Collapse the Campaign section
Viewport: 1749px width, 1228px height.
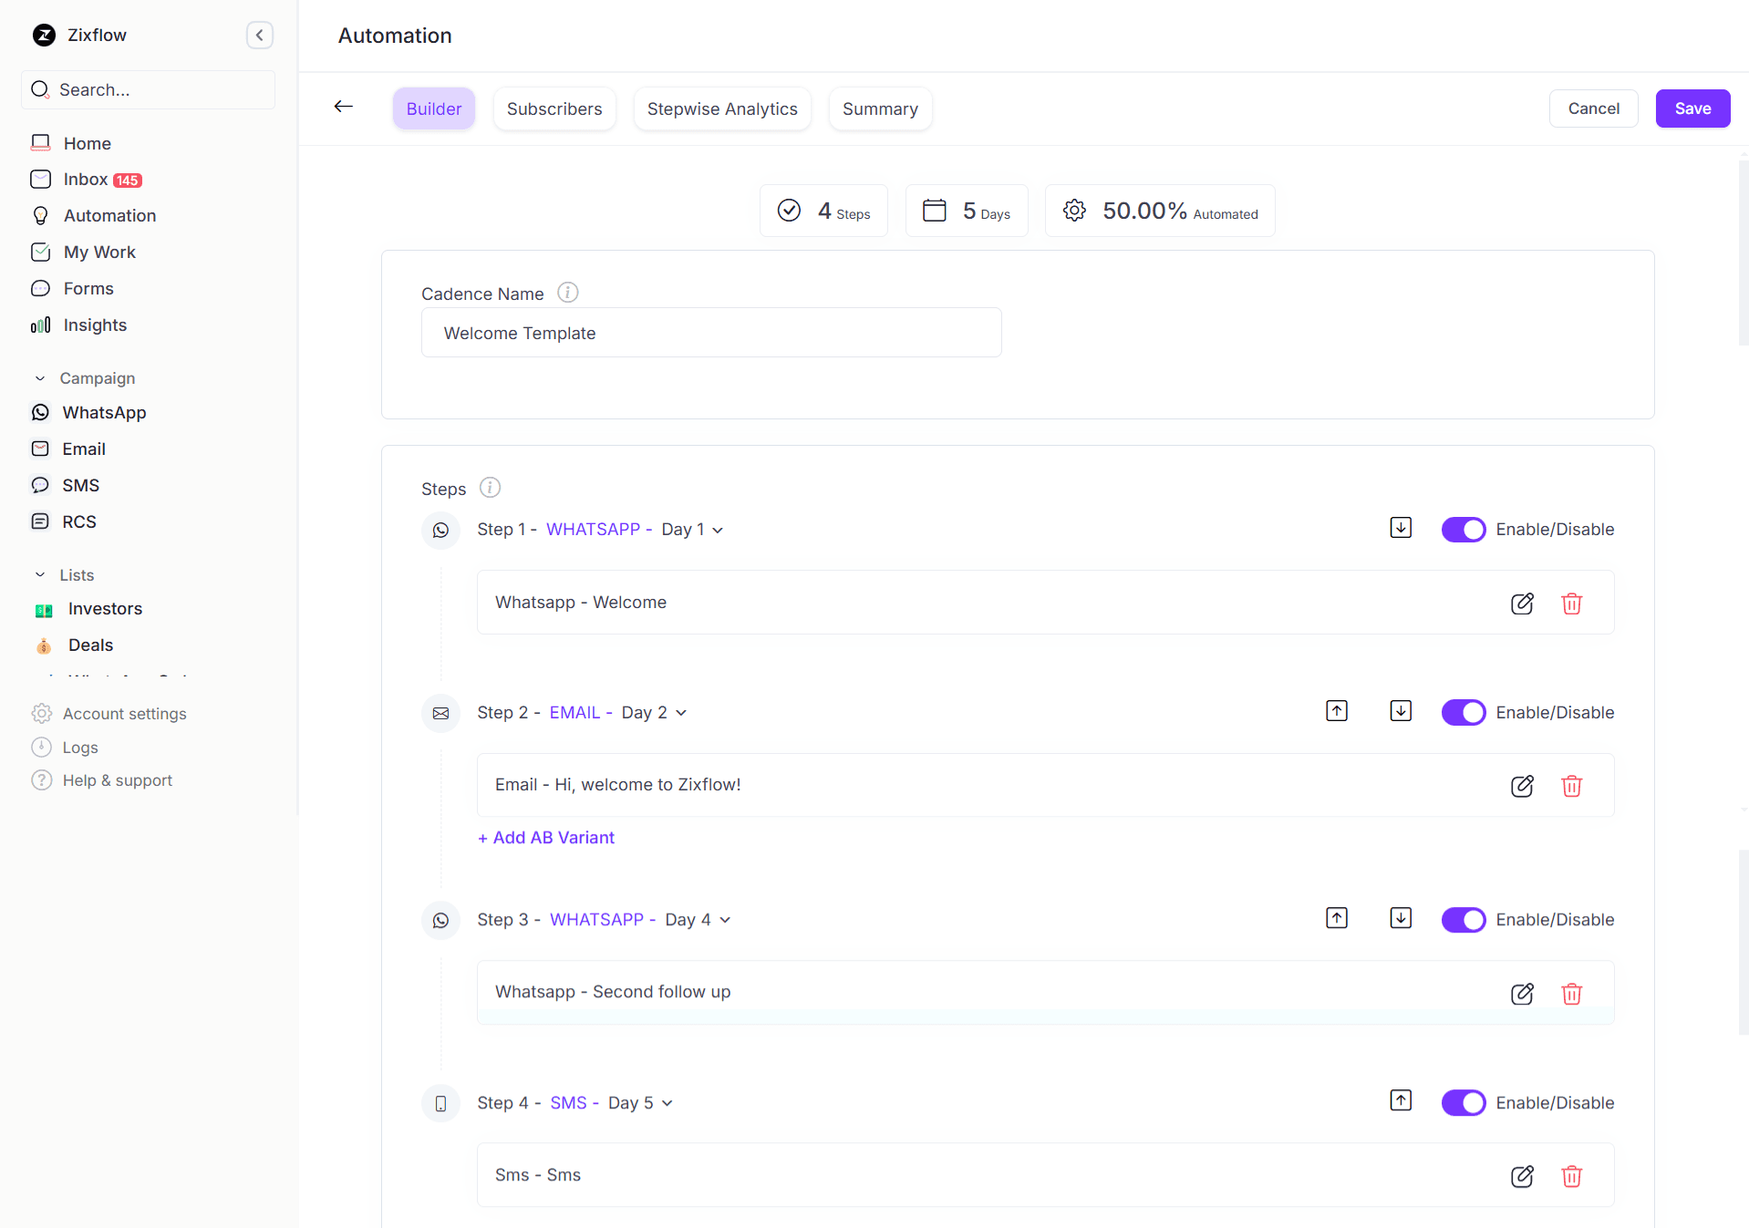coord(39,377)
